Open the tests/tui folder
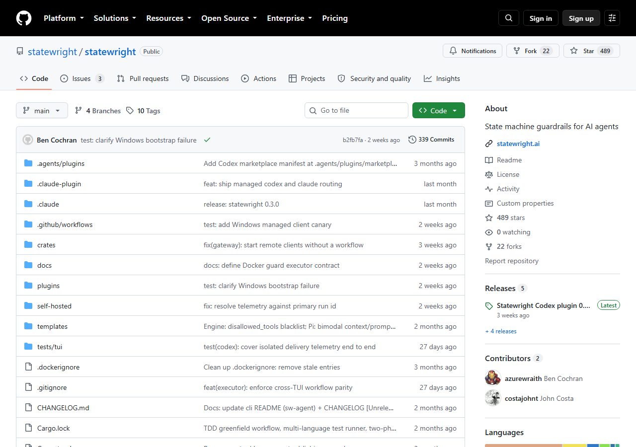Image resolution: width=636 pixels, height=447 pixels. (x=50, y=347)
